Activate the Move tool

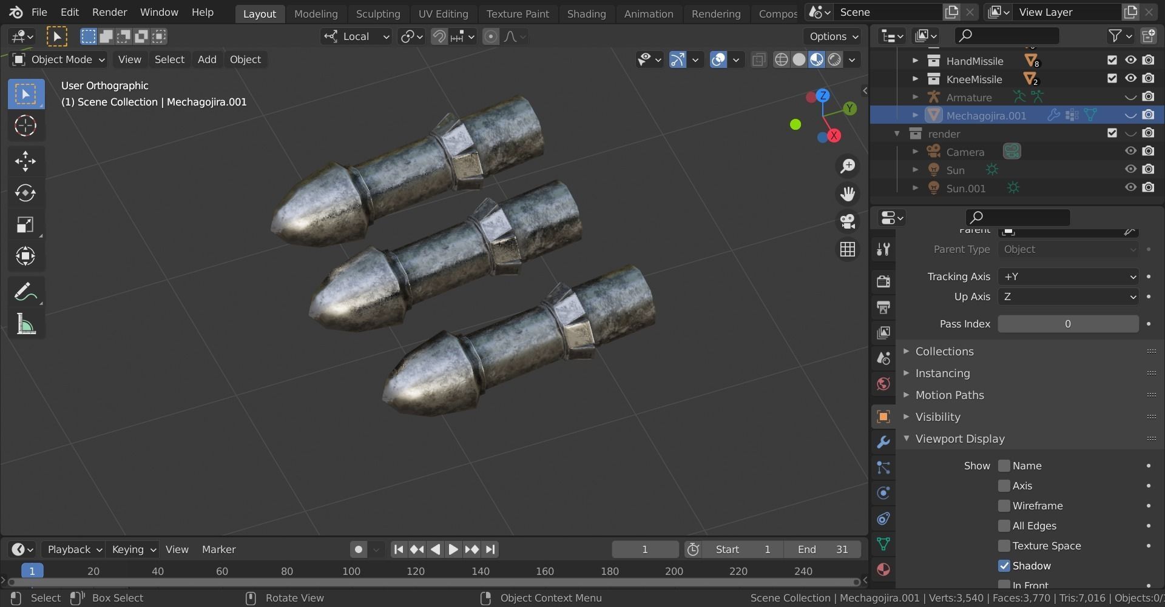[x=25, y=161]
